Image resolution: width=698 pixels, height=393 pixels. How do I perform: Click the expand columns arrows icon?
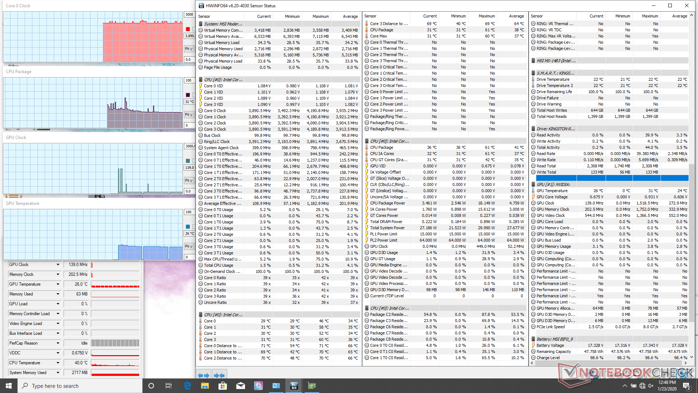204,375
